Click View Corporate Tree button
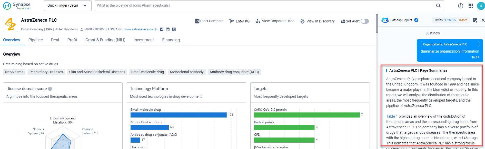The width and height of the screenshot is (485, 149). point(275,21)
